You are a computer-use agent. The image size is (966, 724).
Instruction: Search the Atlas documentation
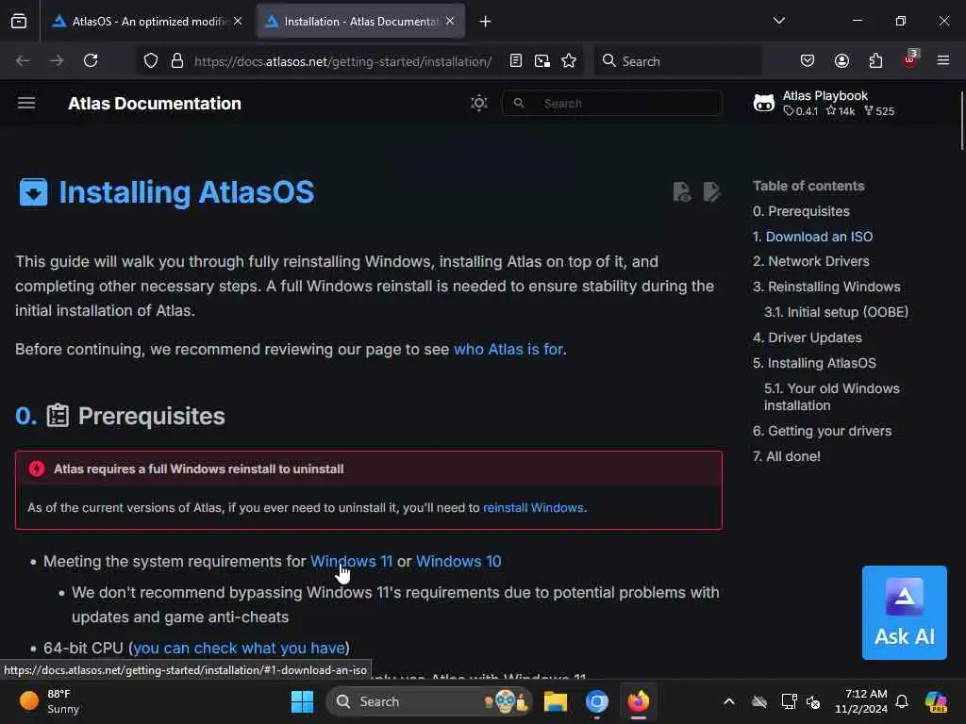pos(611,103)
